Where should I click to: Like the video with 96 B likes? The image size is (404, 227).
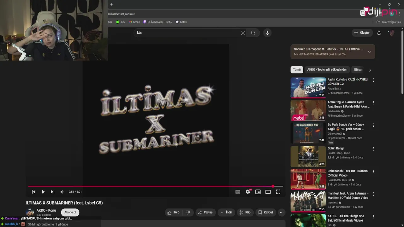point(174,212)
